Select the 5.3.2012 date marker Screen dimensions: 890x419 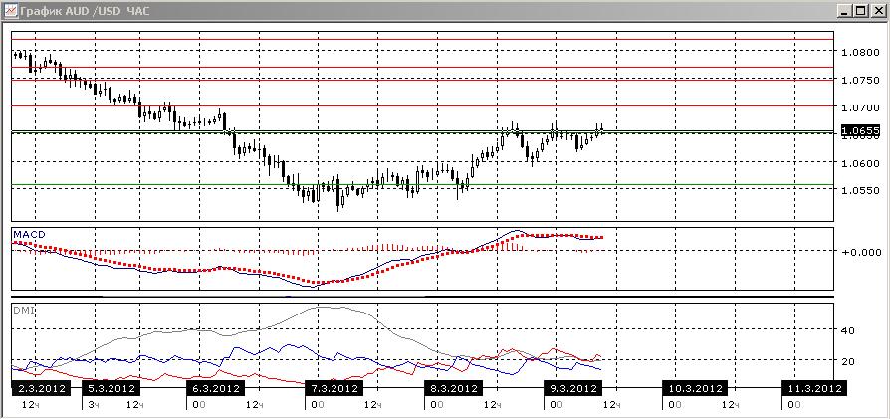click(111, 388)
